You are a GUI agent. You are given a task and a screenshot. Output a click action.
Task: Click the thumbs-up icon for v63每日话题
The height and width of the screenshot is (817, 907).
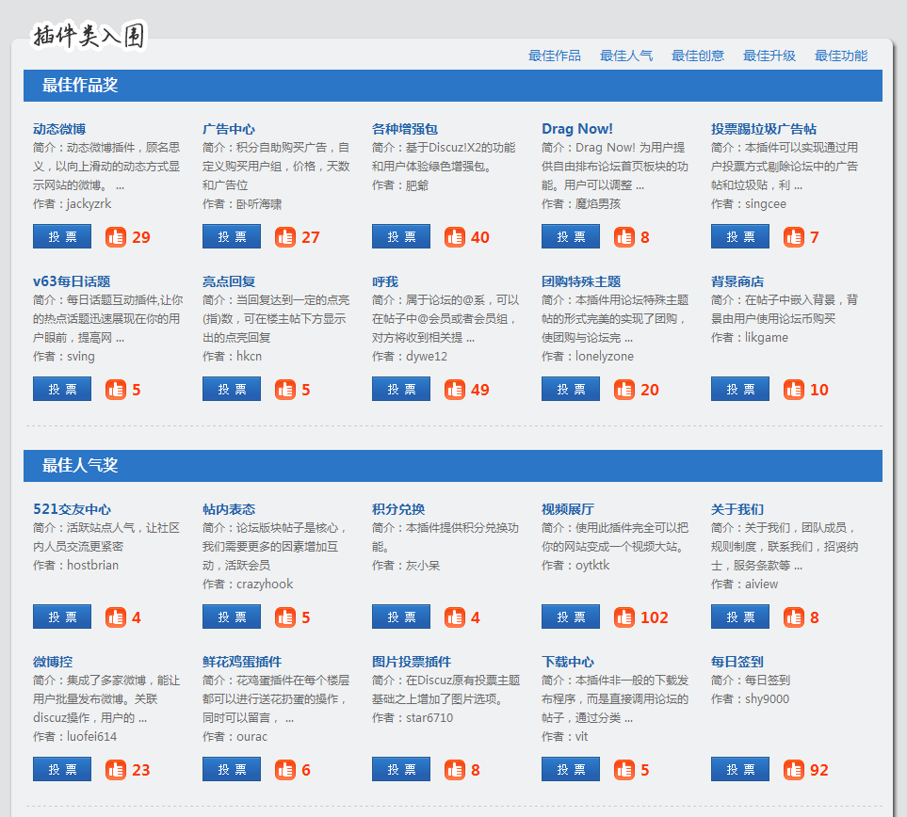[116, 390]
